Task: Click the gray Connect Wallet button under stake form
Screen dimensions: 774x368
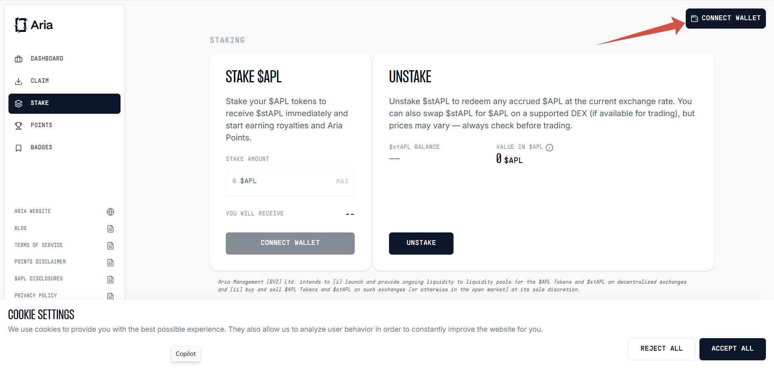Action: tap(290, 243)
